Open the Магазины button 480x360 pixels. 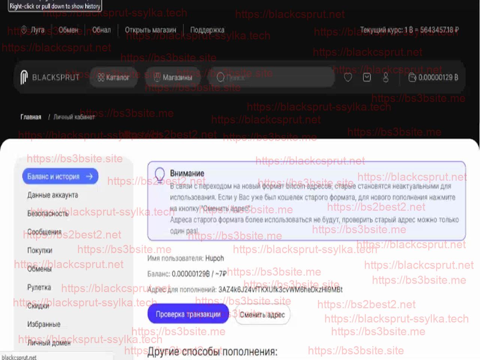click(173, 77)
